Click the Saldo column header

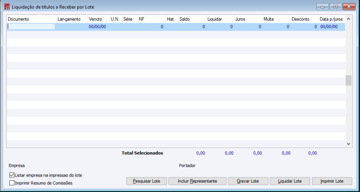[x=192, y=19]
